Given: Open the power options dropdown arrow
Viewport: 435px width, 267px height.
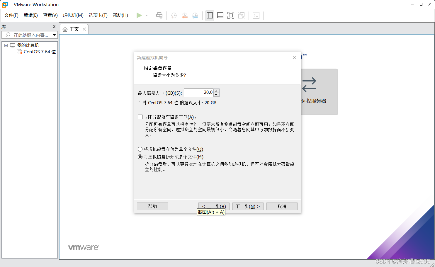Looking at the screenshot, I should (147, 16).
